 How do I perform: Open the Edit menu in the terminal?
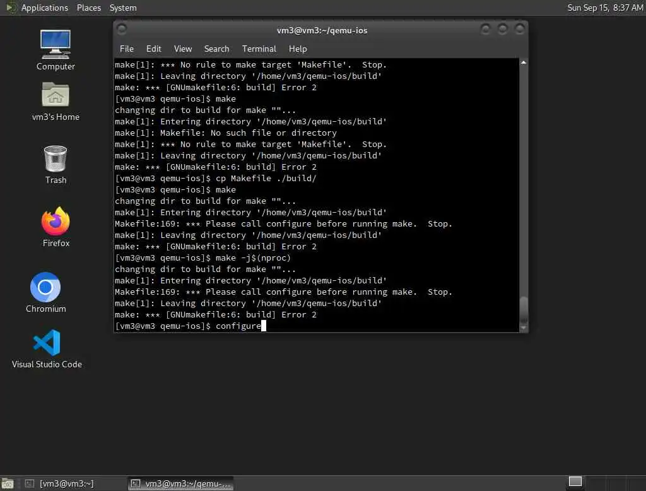(154, 49)
